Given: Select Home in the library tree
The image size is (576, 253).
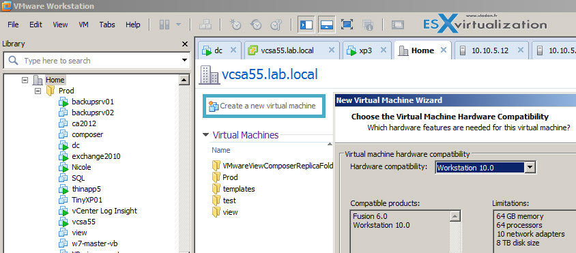Looking at the screenshot, I should tap(55, 80).
